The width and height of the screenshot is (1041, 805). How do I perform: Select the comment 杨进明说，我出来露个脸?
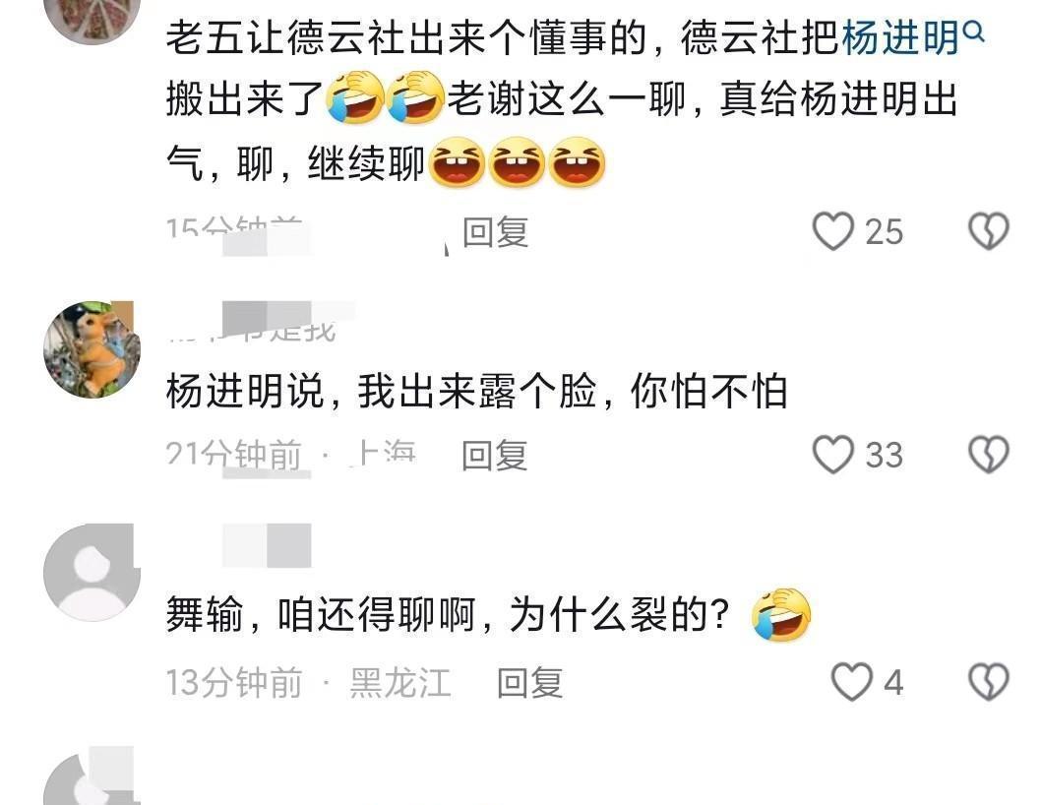tap(476, 391)
